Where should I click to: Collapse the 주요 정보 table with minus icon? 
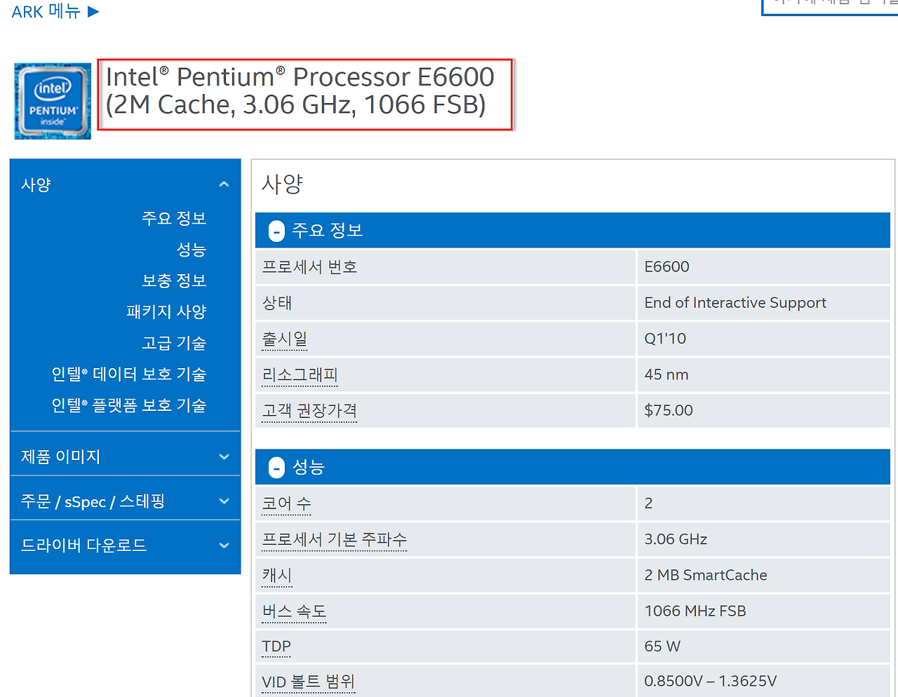point(277,231)
